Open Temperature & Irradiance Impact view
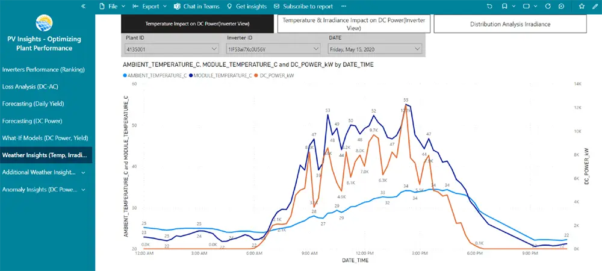Screen dimensions: 602x271 click(x=354, y=24)
